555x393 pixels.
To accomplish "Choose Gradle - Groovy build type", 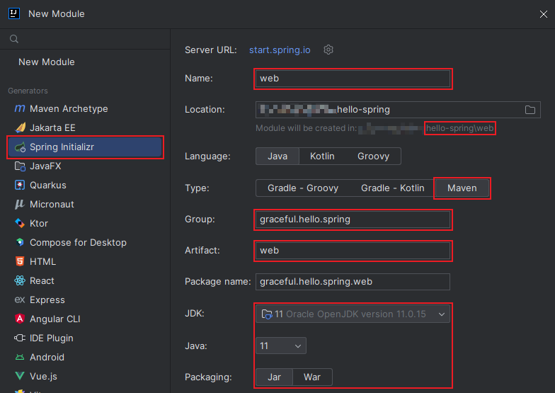I will coord(303,188).
